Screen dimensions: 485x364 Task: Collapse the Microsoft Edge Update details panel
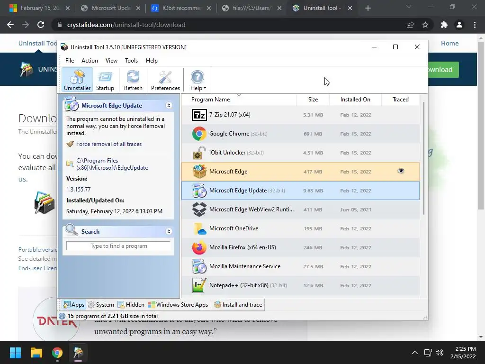[169, 106]
